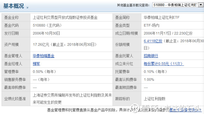This screenshot has height=114, width=204.
Task: Click the 基金经理人 label cell
Action: [16, 64]
